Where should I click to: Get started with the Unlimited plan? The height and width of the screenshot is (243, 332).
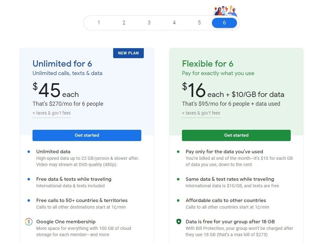(87, 135)
